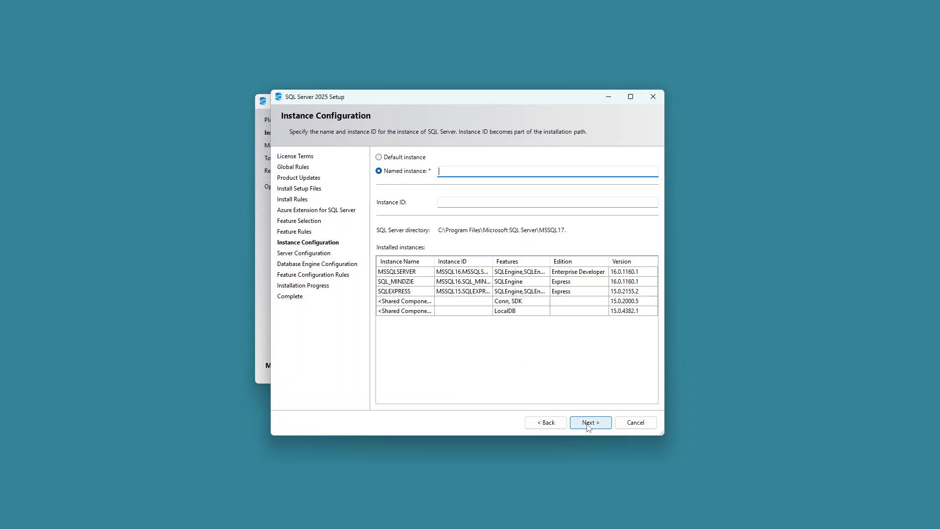The height and width of the screenshot is (529, 940).
Task: Maximize the SQL Server 2025 Setup window
Action: (631, 96)
